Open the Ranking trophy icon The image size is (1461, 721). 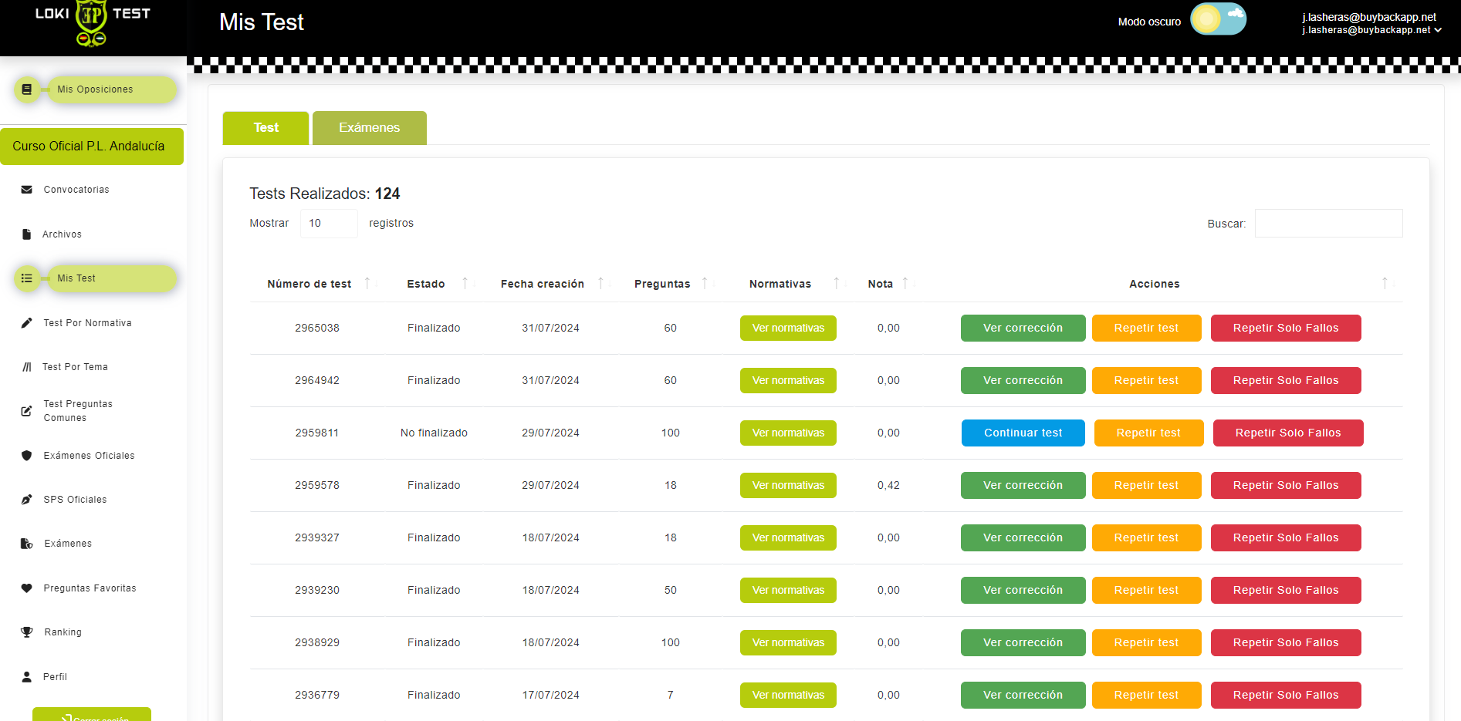26,632
